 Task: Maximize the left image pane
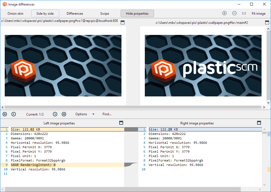pos(123,22)
